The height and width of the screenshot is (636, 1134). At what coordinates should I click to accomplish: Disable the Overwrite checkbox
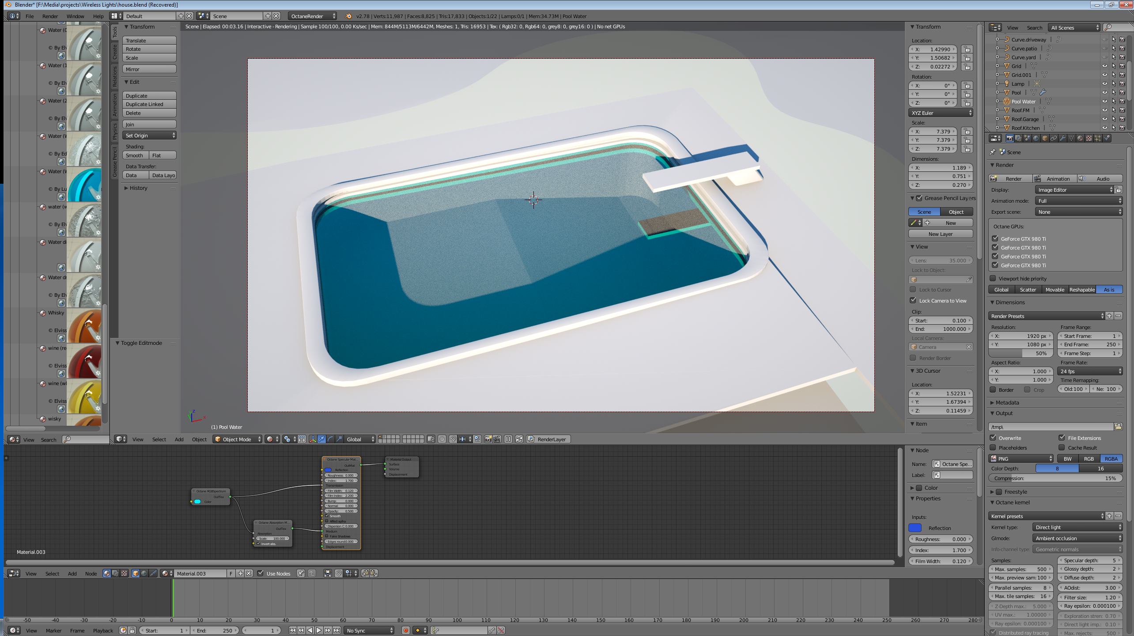tap(993, 438)
